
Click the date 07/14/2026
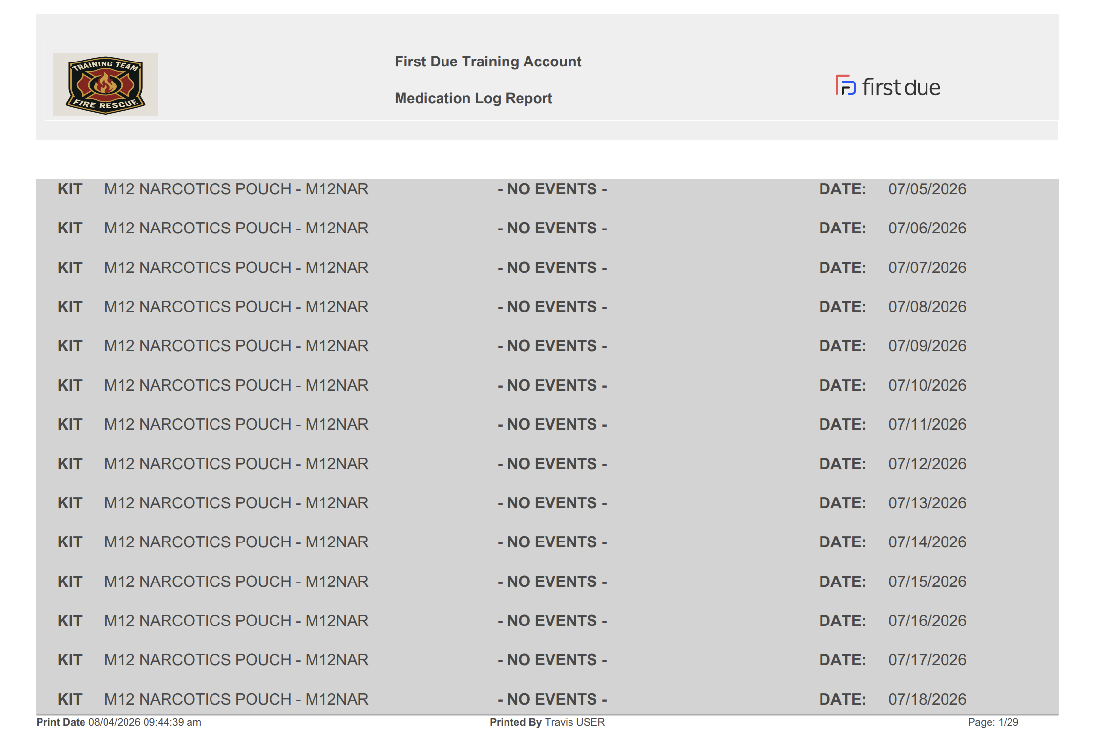click(x=927, y=542)
